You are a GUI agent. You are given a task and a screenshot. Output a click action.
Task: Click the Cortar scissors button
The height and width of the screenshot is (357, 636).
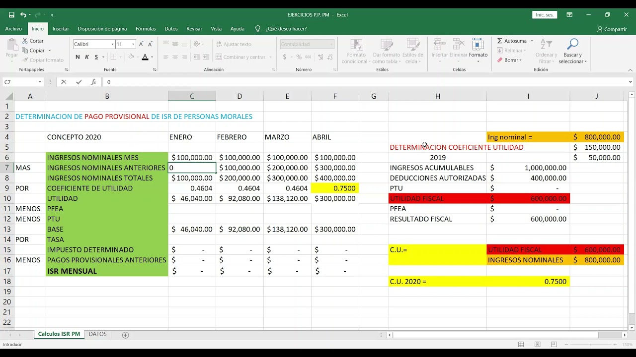click(x=33, y=41)
